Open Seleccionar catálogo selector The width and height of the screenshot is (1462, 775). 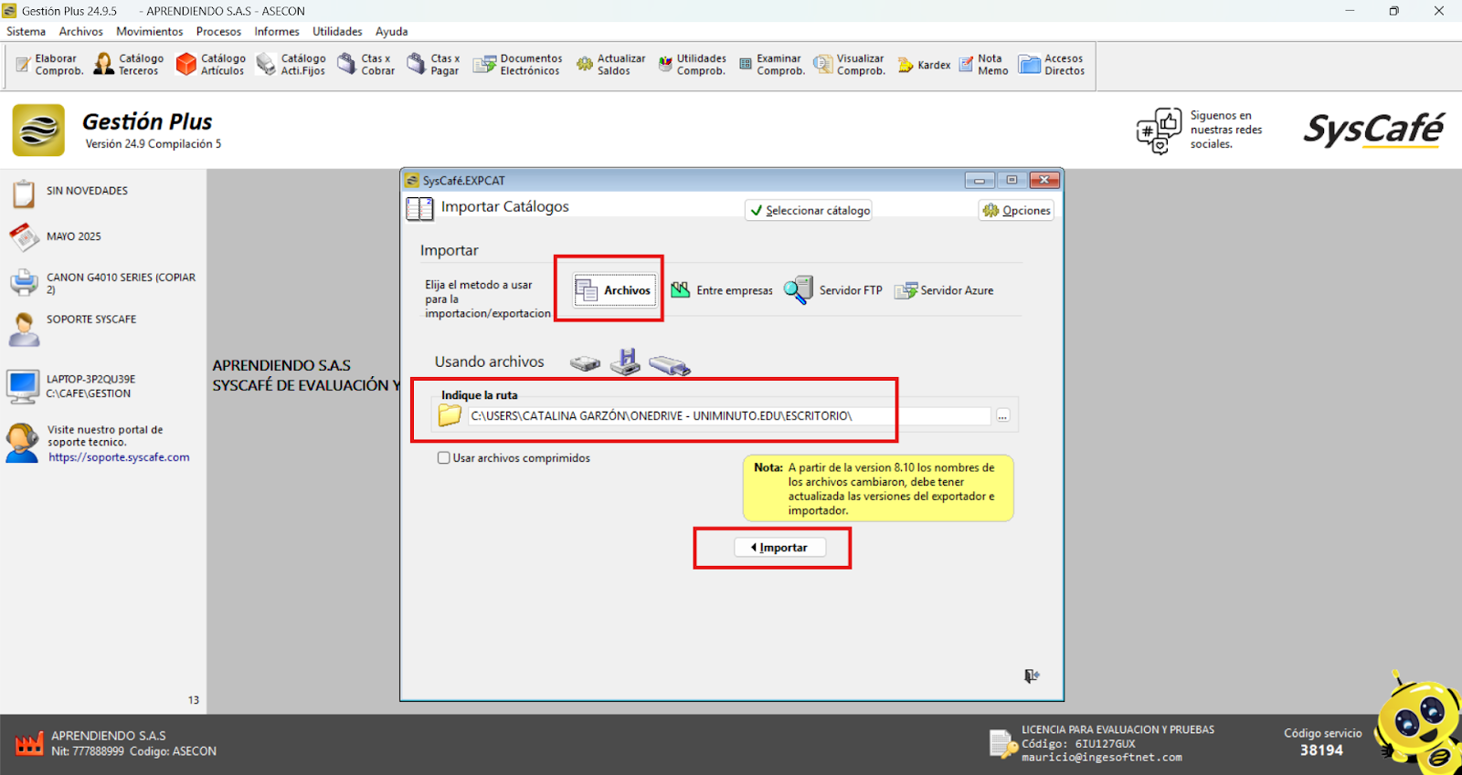(809, 210)
